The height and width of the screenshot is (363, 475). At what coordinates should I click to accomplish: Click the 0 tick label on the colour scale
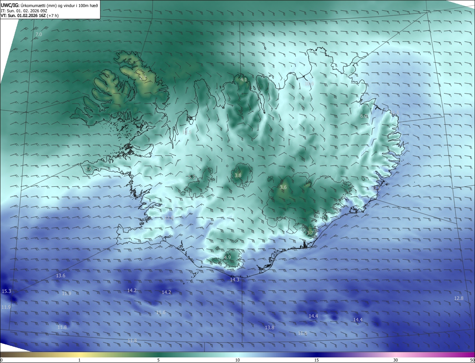(1, 360)
